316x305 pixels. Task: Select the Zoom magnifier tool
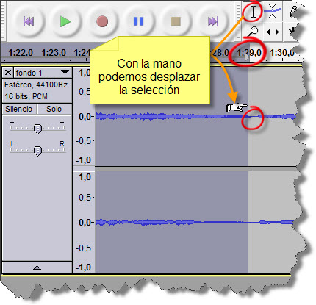pos(253,32)
